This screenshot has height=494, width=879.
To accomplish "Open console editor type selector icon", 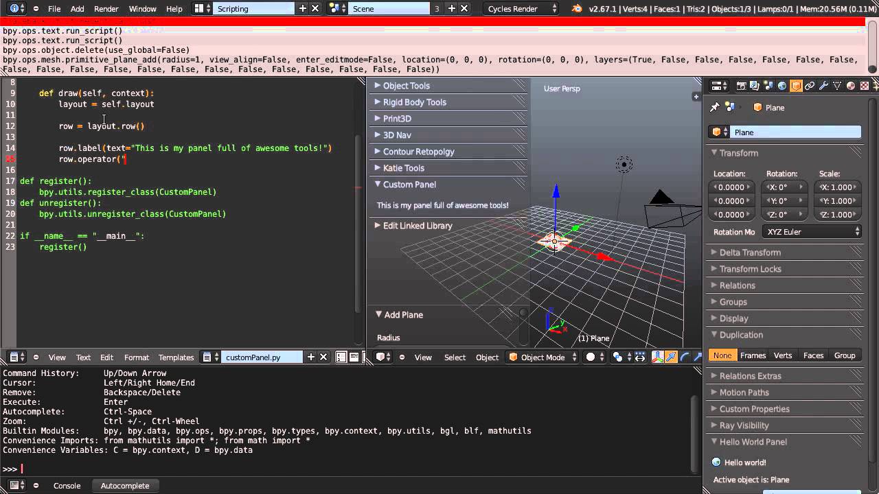I will pos(17,485).
